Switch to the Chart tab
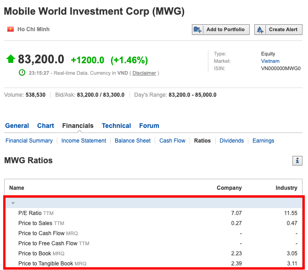 45,126
